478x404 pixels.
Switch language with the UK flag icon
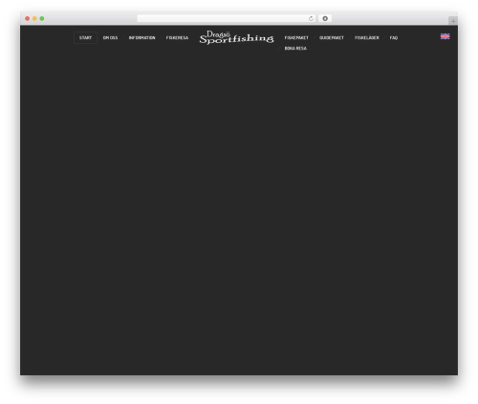pyautogui.click(x=445, y=36)
